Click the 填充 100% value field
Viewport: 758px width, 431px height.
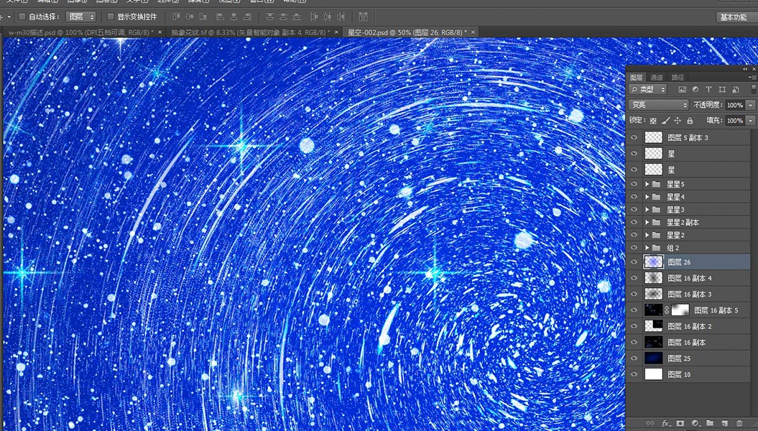tap(735, 121)
